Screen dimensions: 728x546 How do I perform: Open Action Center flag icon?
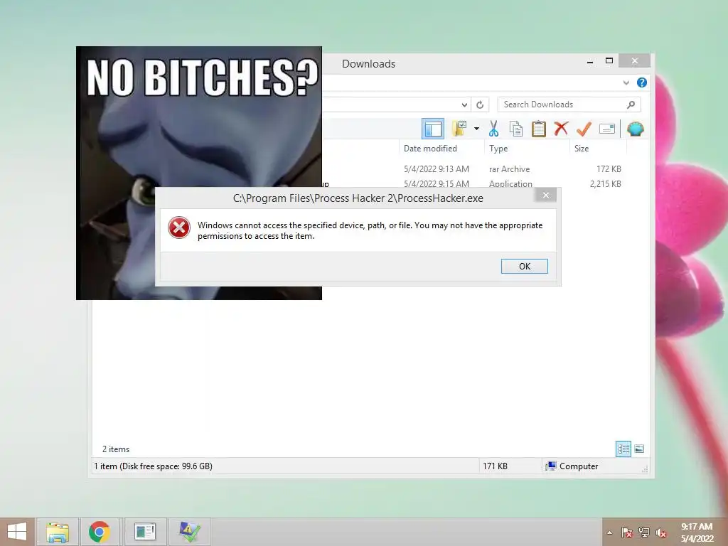(x=627, y=532)
